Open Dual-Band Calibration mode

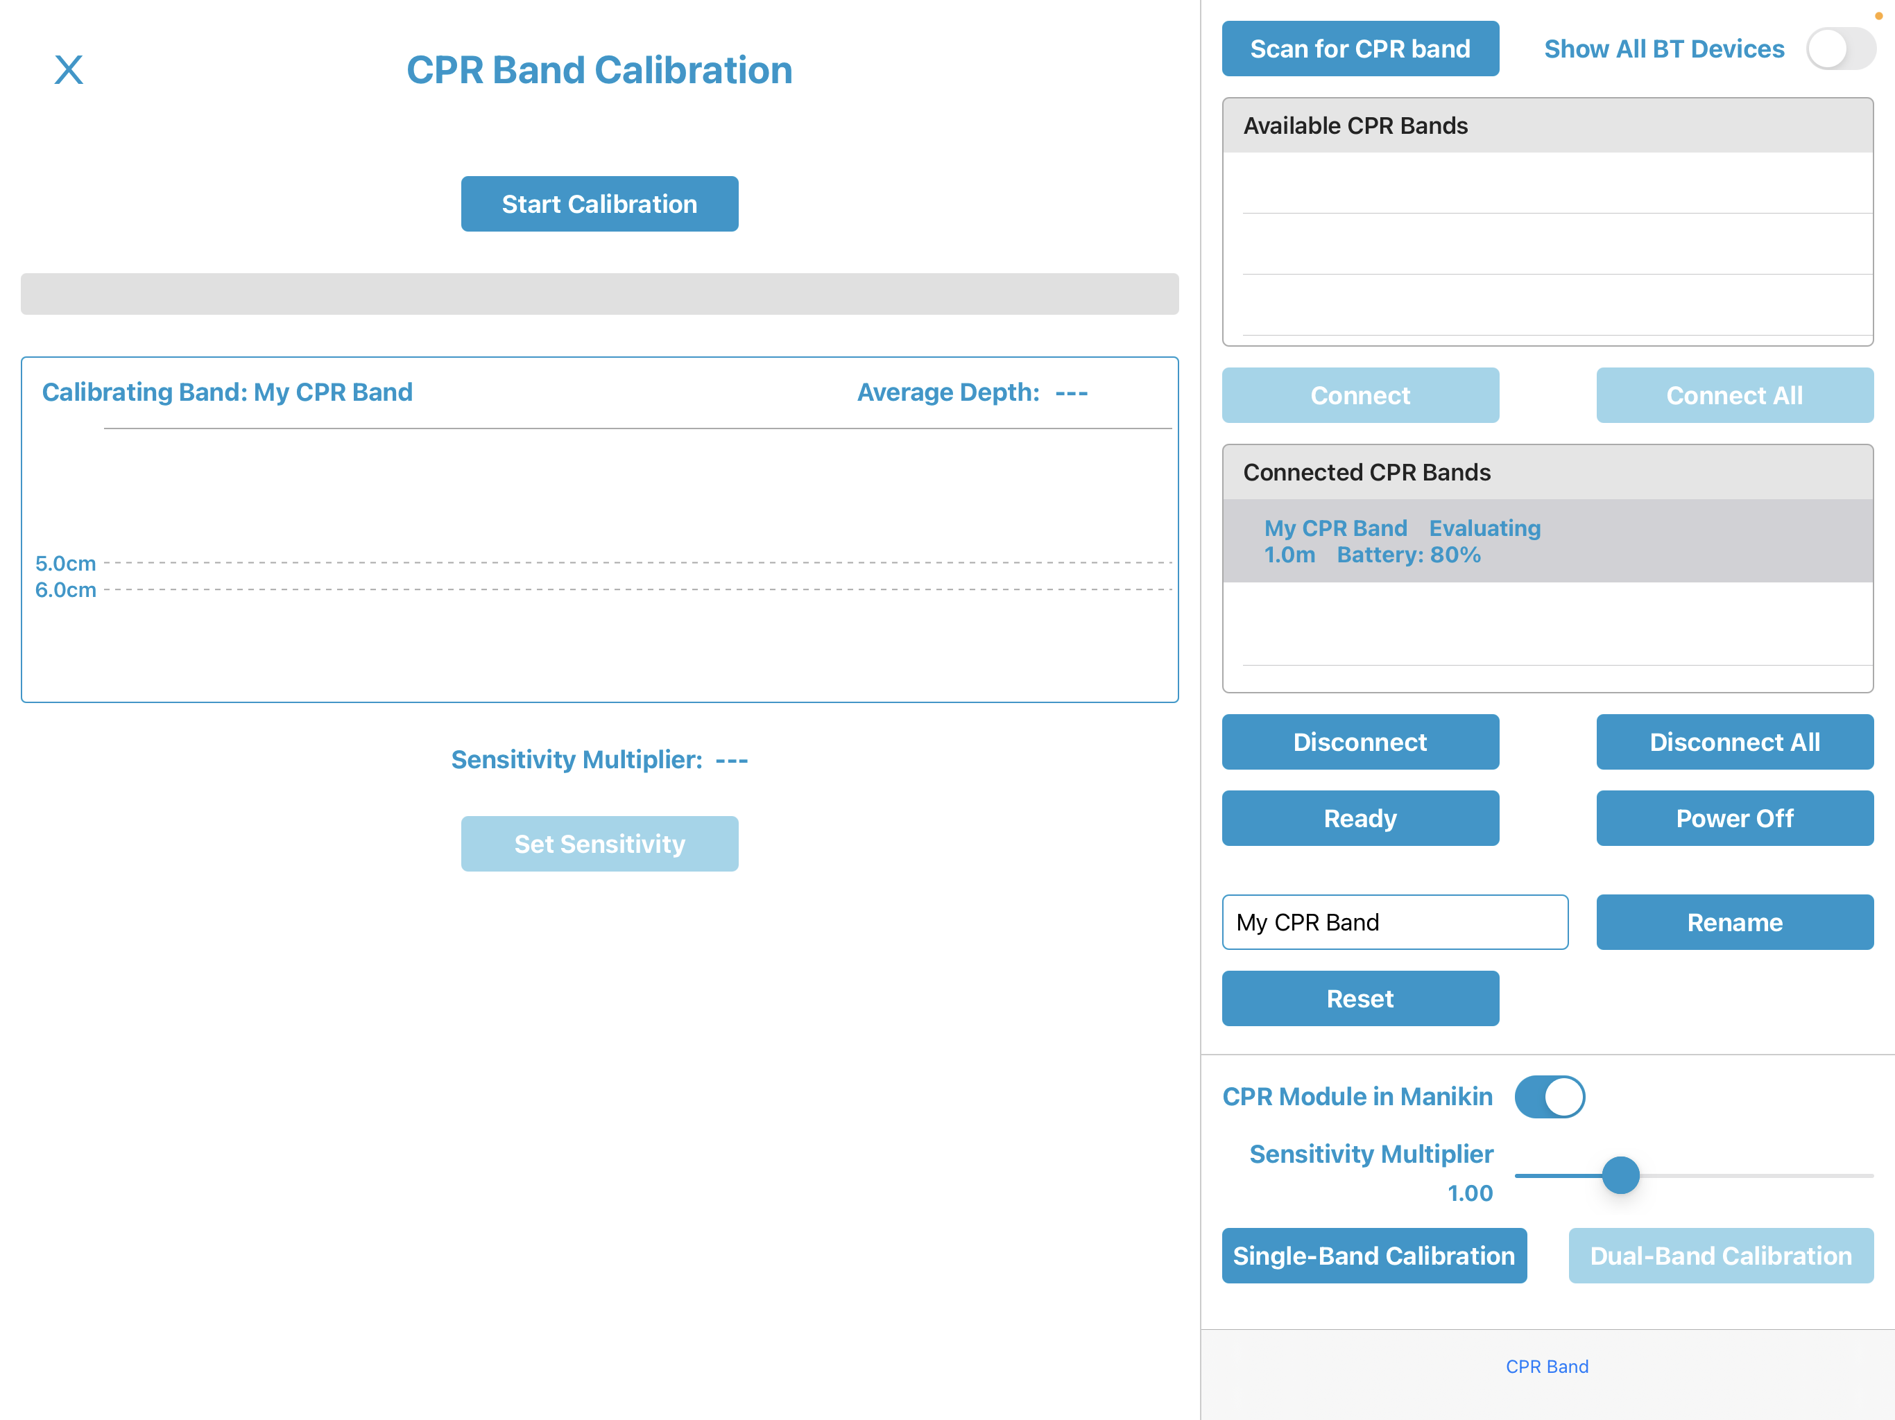point(1720,1256)
